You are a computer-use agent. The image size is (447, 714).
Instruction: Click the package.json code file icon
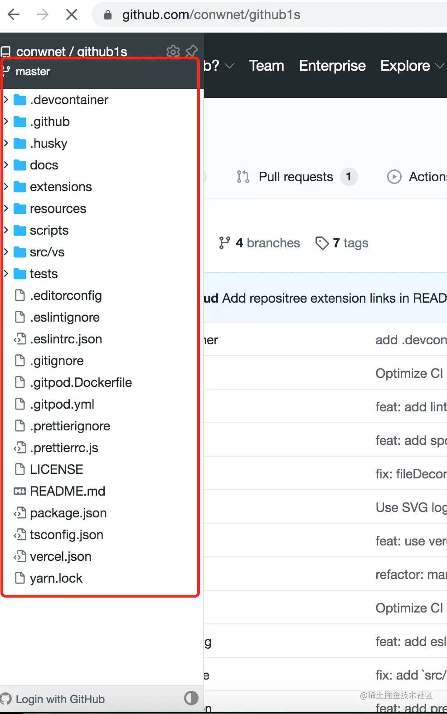pyautogui.click(x=20, y=513)
